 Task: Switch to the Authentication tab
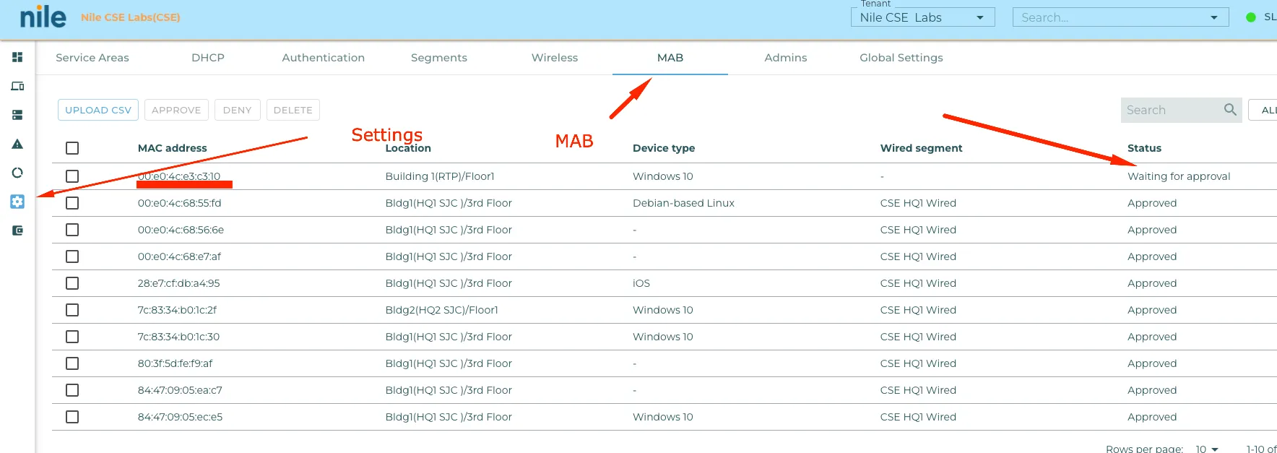[x=324, y=58]
